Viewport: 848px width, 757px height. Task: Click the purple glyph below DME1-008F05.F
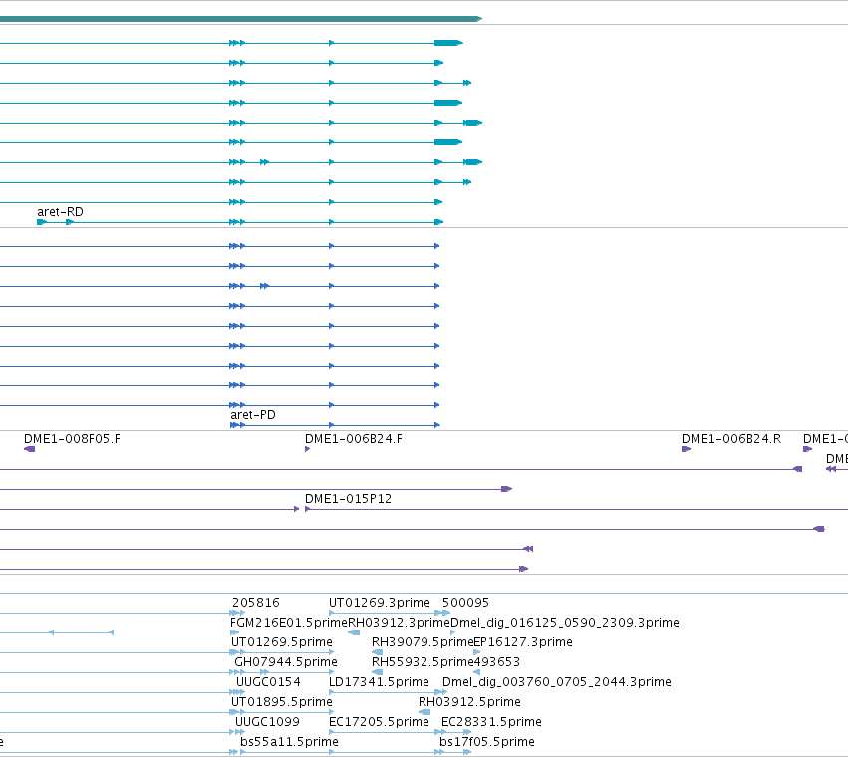pyautogui.click(x=30, y=449)
